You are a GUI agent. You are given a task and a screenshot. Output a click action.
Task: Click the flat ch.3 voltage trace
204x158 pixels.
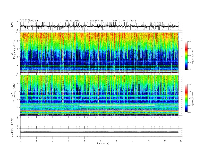99,119
